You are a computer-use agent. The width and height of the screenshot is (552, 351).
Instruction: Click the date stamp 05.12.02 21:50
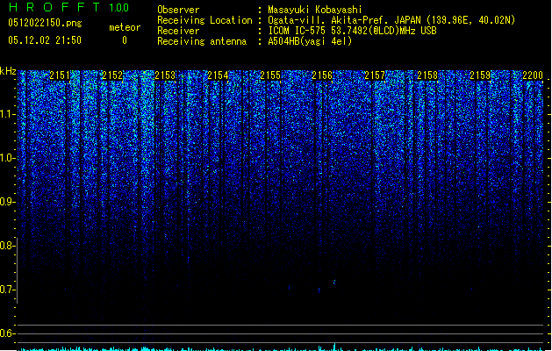point(45,40)
